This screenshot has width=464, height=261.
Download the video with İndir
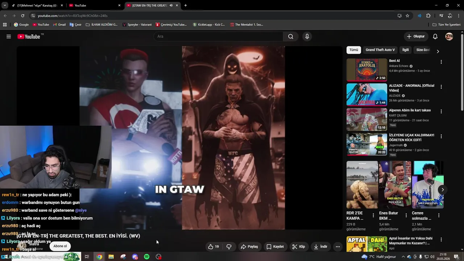[320, 246]
